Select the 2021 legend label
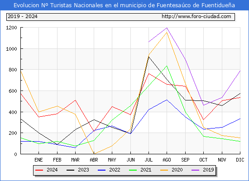249x181 pixels. 146,170
